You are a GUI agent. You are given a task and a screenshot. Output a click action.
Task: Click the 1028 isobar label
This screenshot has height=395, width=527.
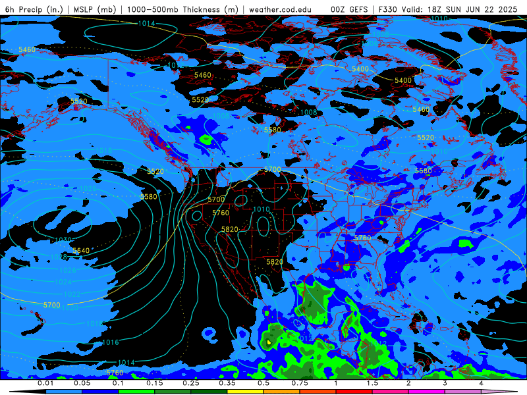click(x=59, y=257)
